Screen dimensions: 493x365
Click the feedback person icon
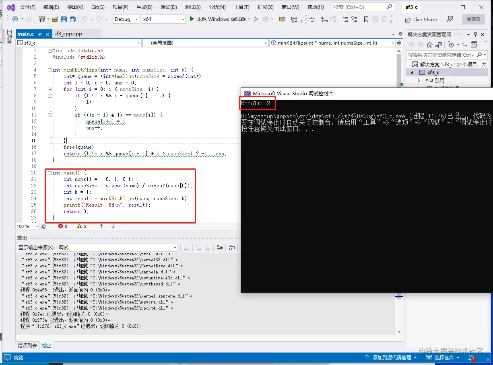tap(450, 19)
